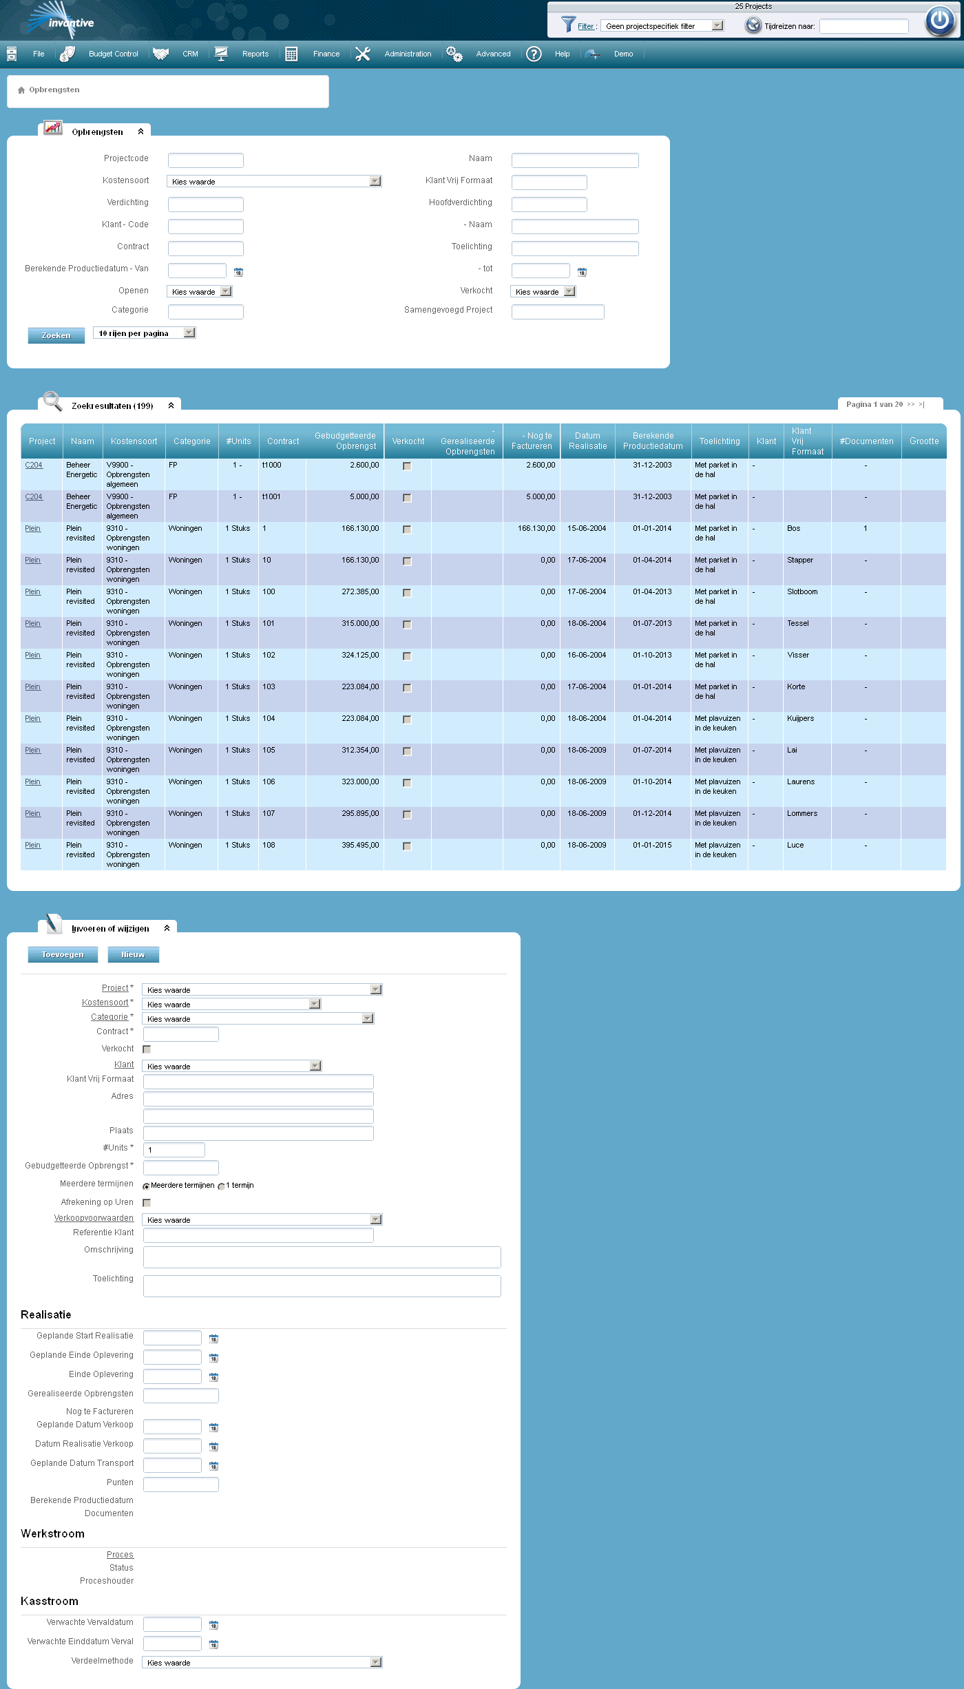Go to next results page (>>)

[x=910, y=404]
